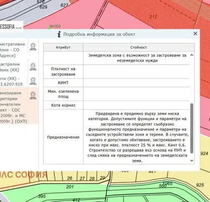Click parcel 627 on the map

pos(64,6)
